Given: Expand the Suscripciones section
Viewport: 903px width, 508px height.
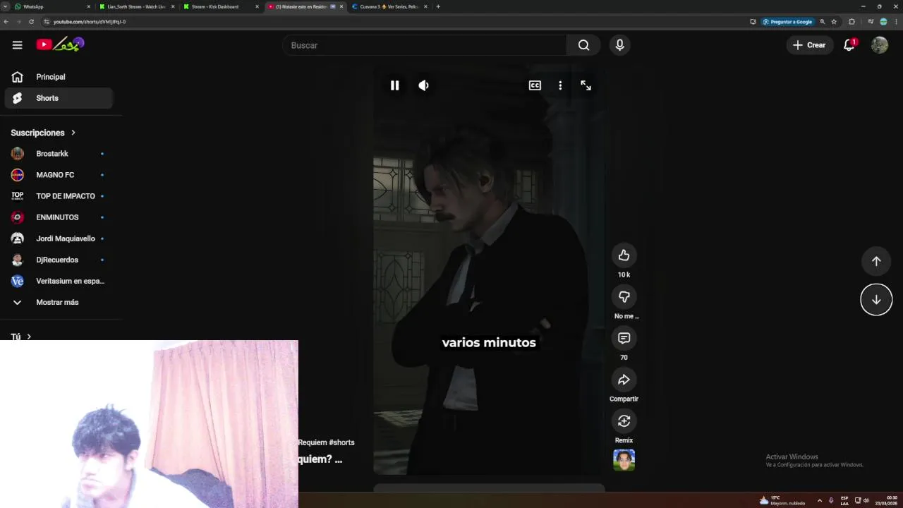Looking at the screenshot, I should point(43,133).
